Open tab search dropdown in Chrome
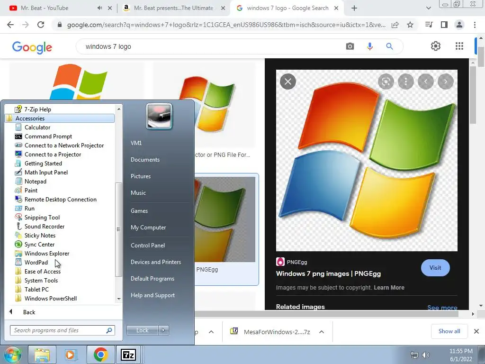 [428, 8]
